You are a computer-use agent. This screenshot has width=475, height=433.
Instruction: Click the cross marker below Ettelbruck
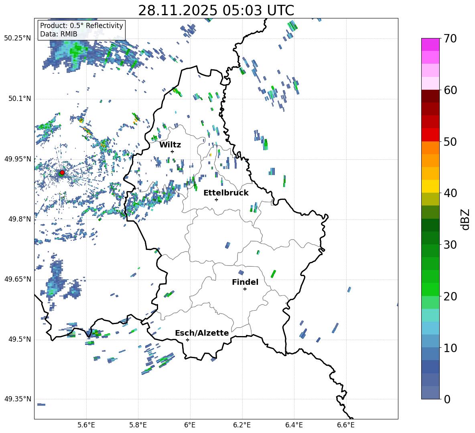pos(216,199)
